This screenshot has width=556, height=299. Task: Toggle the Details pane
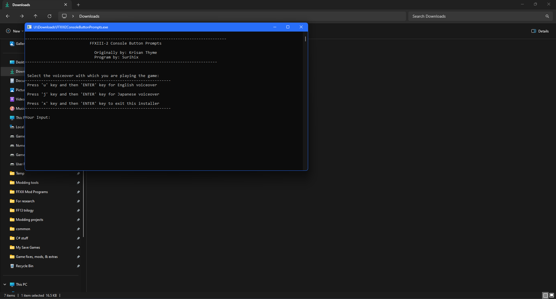point(540,31)
